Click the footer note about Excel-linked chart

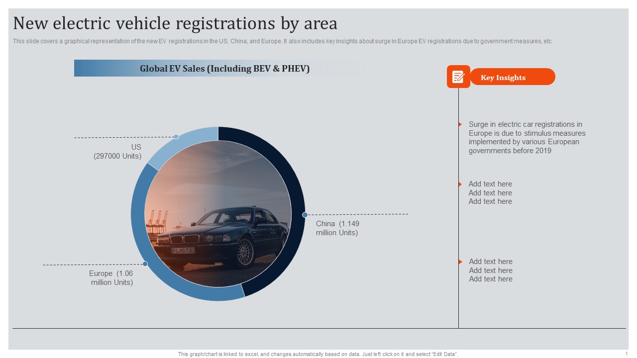(x=318, y=354)
